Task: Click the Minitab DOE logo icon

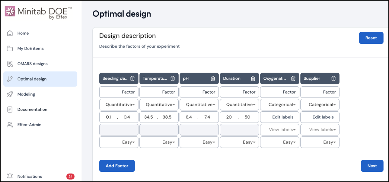Action: 10,11
